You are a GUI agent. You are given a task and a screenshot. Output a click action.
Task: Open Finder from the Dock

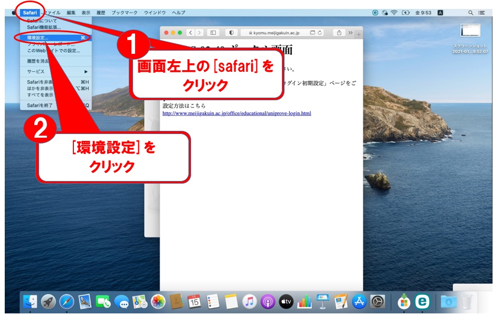point(30,301)
